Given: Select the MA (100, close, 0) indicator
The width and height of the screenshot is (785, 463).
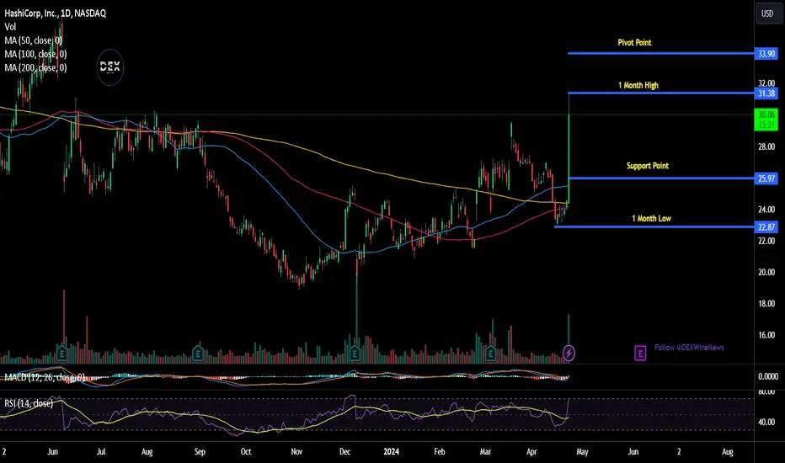Looking at the screenshot, I should 35,54.
